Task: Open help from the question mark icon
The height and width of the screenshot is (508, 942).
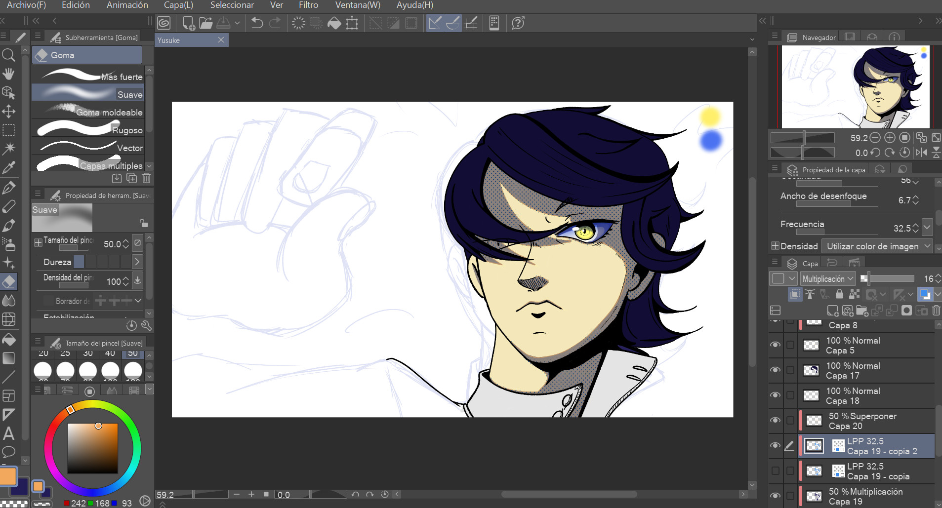Action: click(518, 23)
